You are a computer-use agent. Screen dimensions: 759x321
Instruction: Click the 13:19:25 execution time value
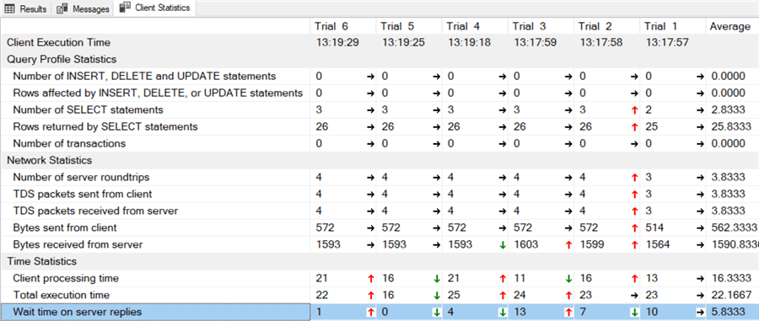403,42
